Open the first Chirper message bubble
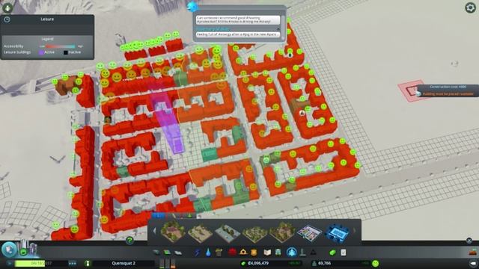 tap(238, 20)
